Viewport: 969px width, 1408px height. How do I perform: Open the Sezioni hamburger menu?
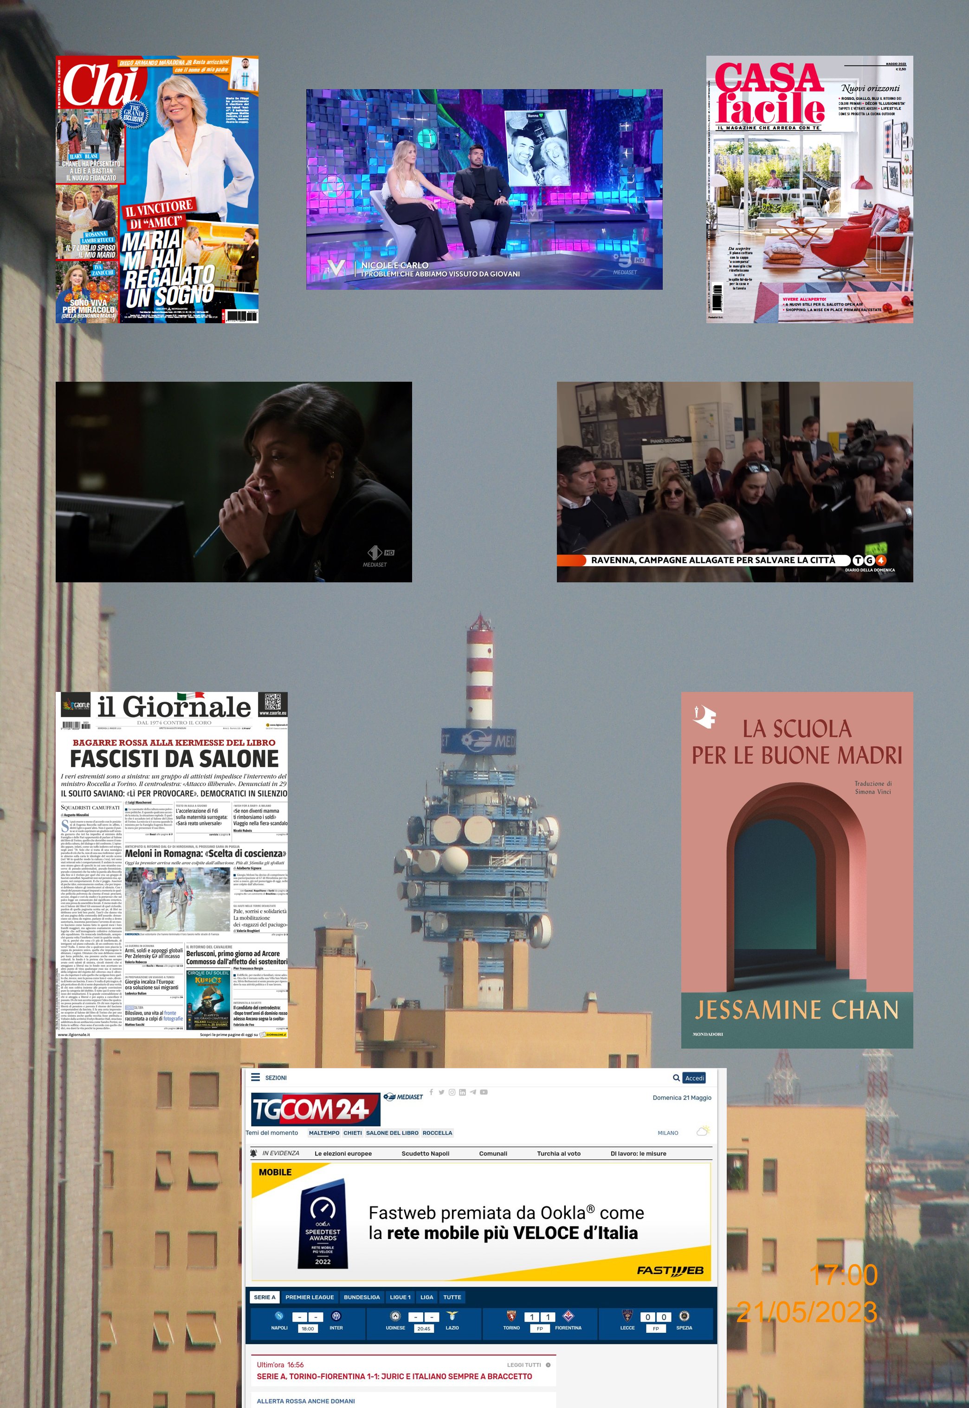pyautogui.click(x=256, y=1077)
